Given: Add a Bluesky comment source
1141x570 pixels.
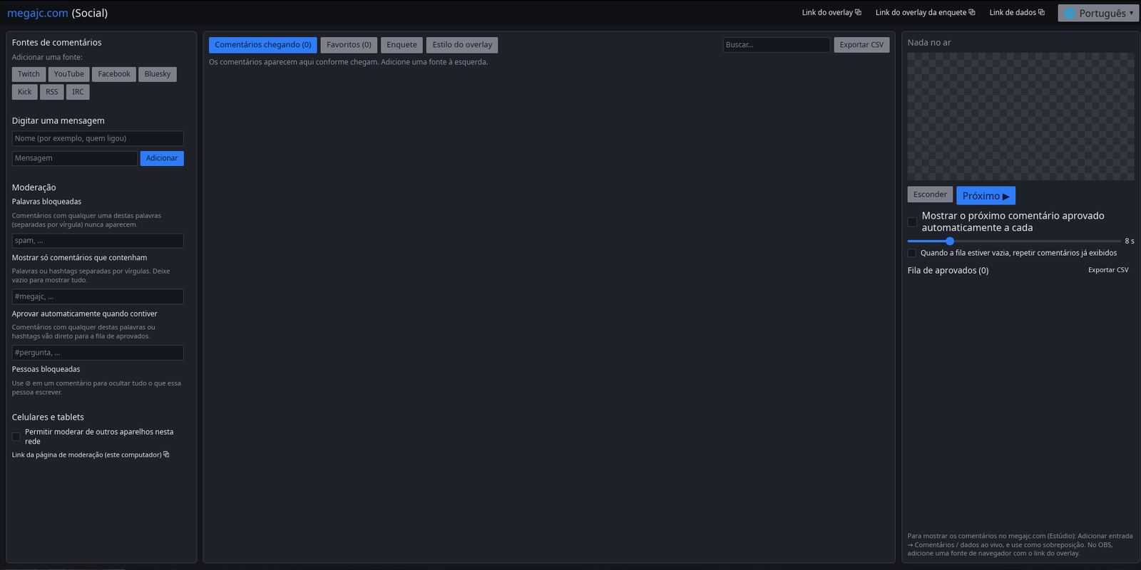Looking at the screenshot, I should point(158,74).
